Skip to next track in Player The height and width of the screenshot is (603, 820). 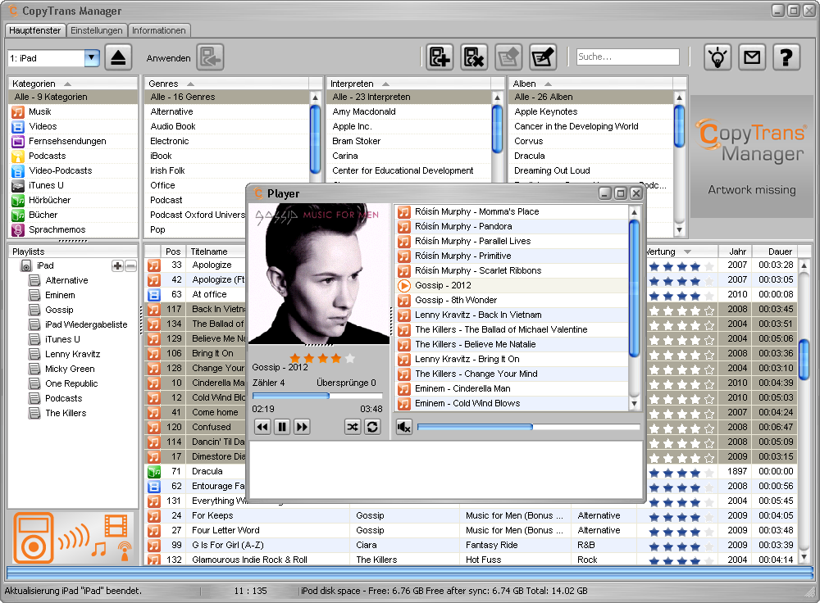click(302, 427)
